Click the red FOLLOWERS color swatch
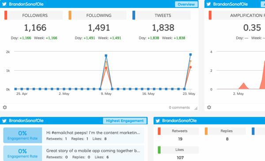This screenshot has height=161, width=265. 6,15
